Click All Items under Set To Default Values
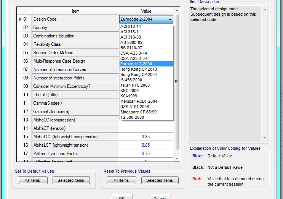Image resolution: width=283 pixels, height=199 pixels. pyautogui.click(x=33, y=180)
